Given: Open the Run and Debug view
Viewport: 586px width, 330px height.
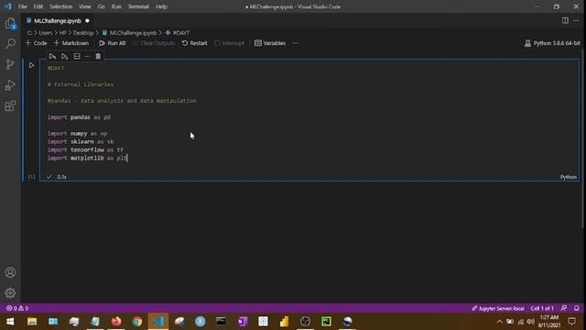Looking at the screenshot, I should 10,85.
